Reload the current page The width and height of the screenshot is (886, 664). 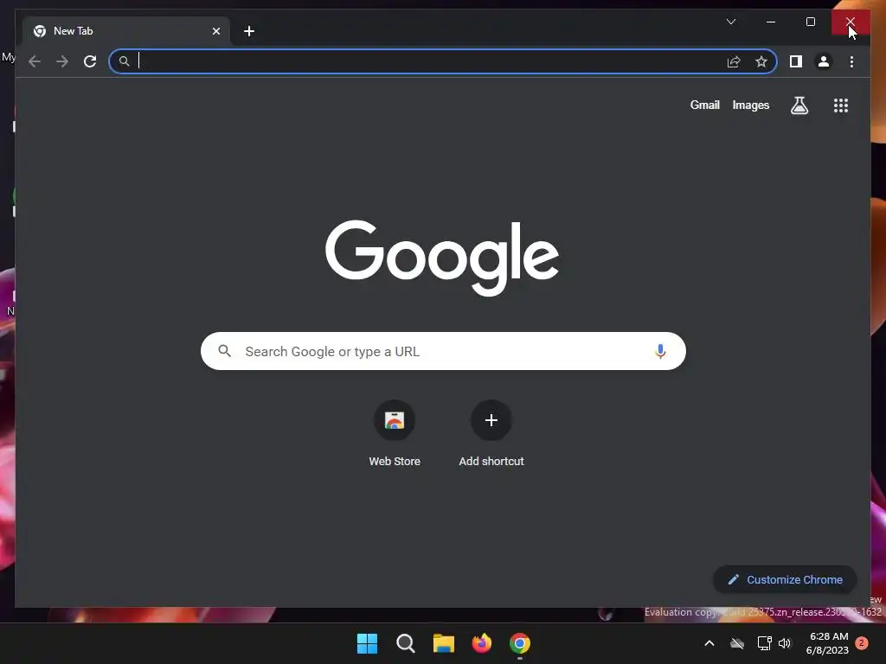[x=90, y=61]
